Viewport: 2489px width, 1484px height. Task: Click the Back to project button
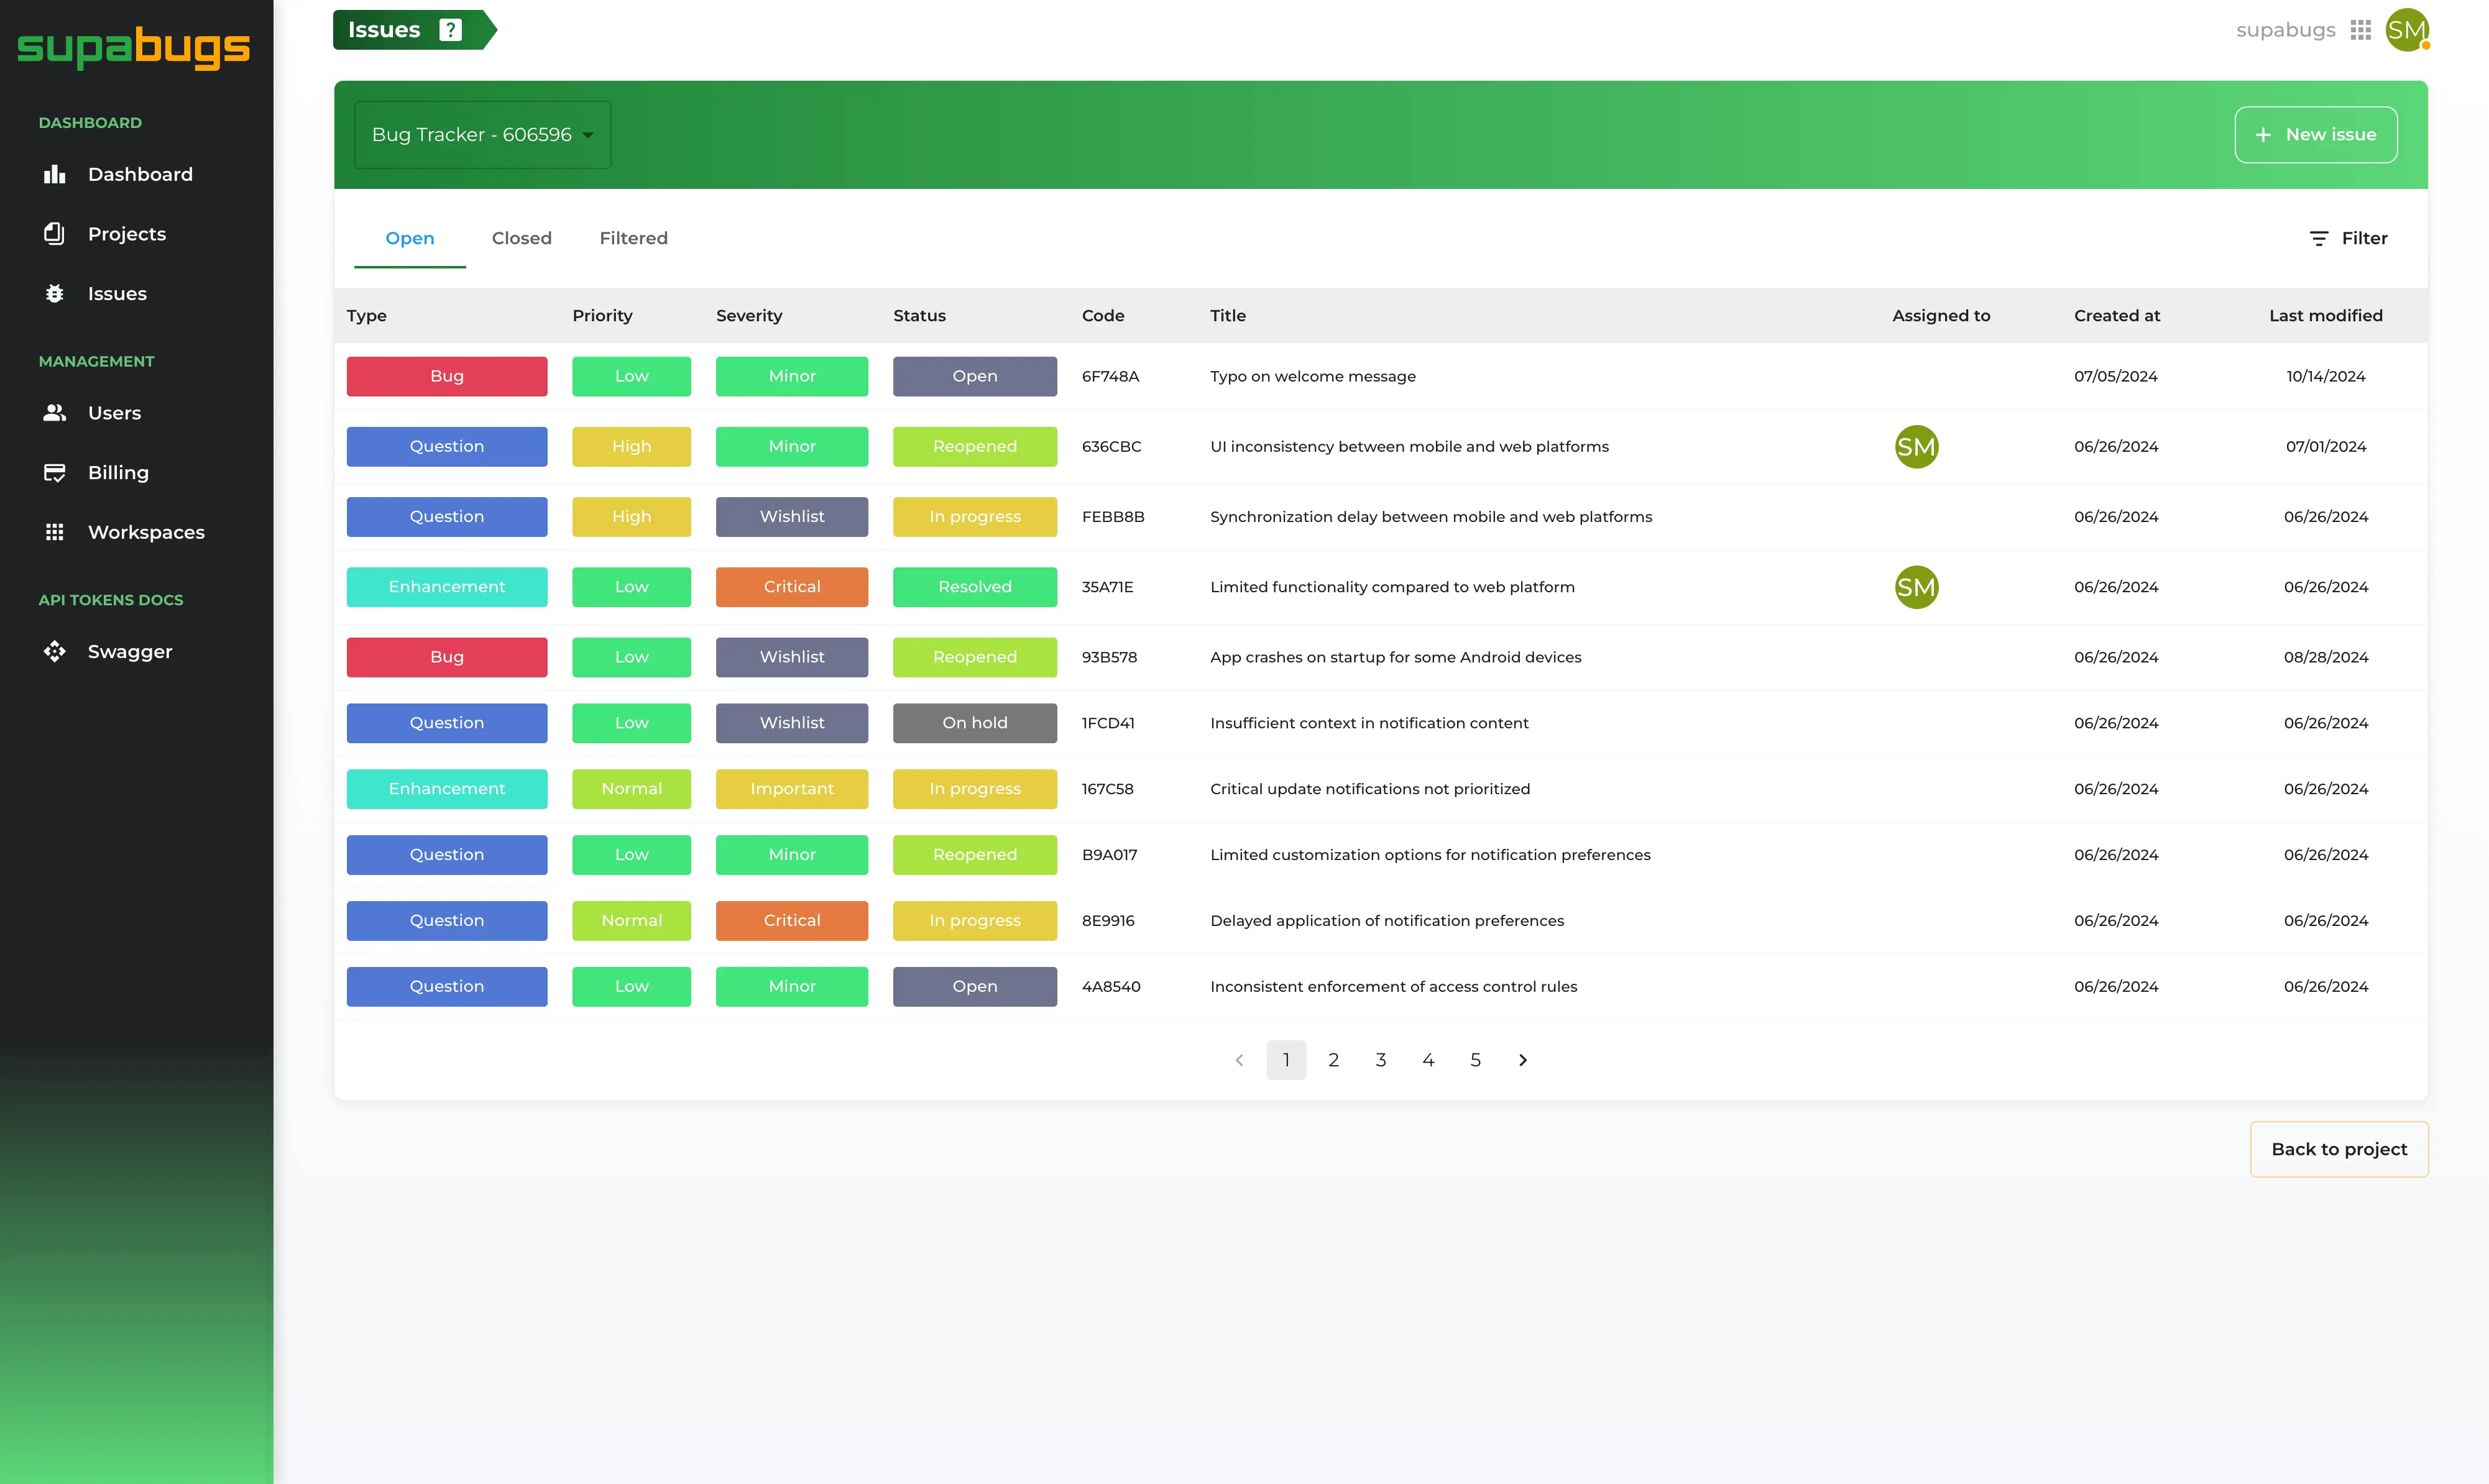[x=2338, y=1149]
